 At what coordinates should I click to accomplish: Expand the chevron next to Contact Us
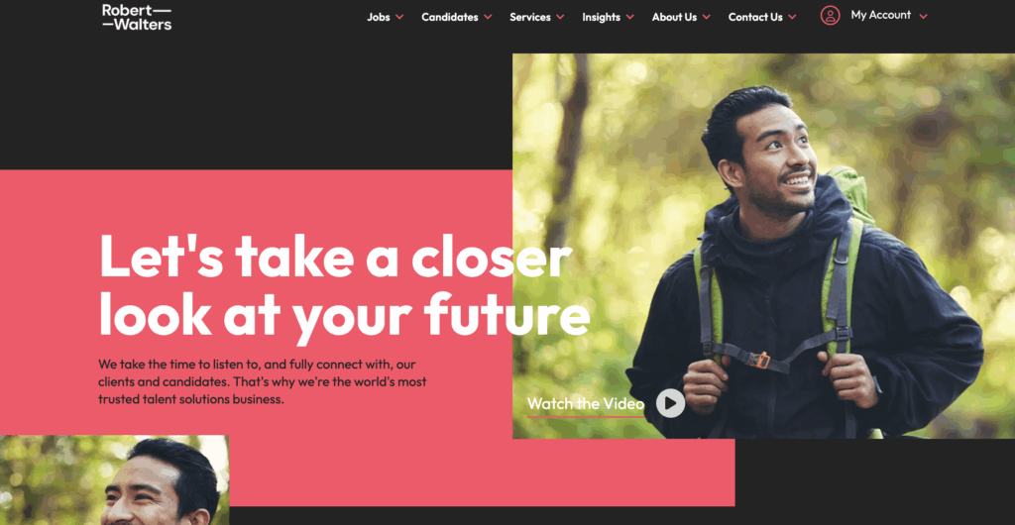tap(792, 18)
